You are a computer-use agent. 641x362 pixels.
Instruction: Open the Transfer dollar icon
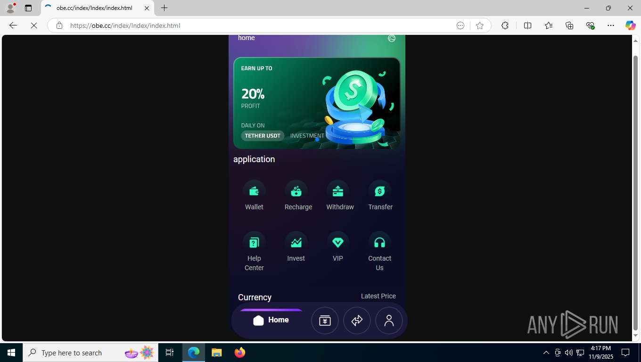coord(380,191)
